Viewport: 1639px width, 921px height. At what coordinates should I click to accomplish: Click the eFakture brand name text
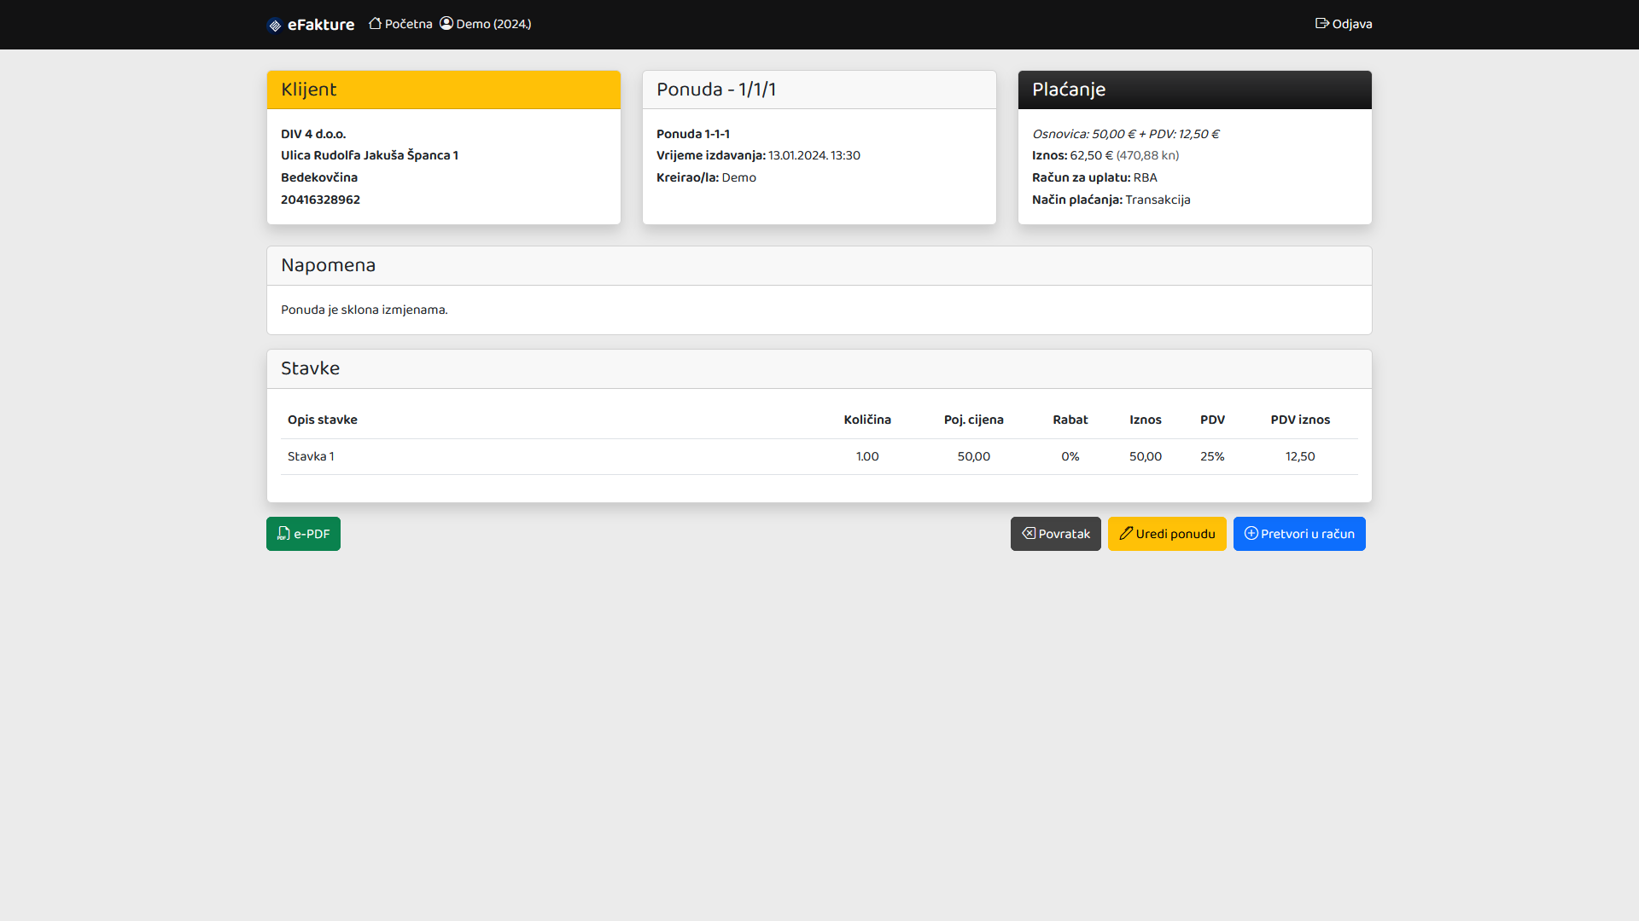[321, 25]
